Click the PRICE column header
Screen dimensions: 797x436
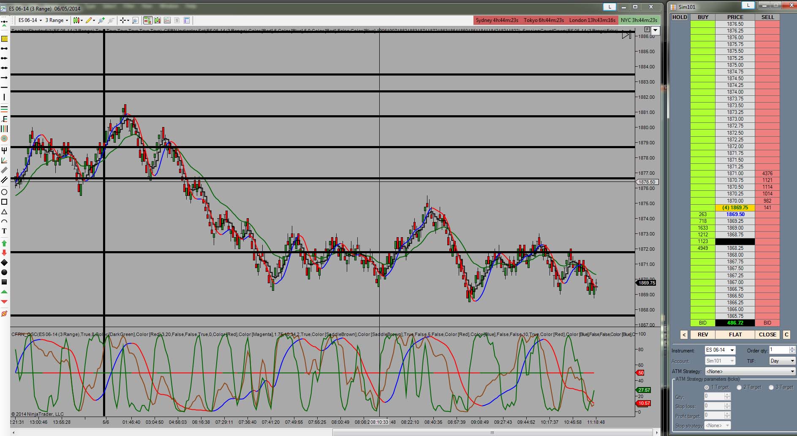pos(735,17)
